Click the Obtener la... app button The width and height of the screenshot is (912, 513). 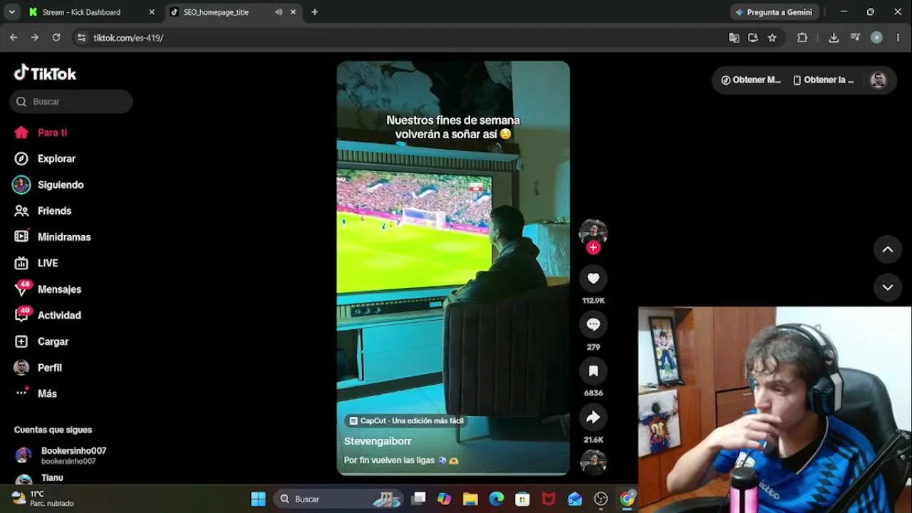pyautogui.click(x=823, y=80)
